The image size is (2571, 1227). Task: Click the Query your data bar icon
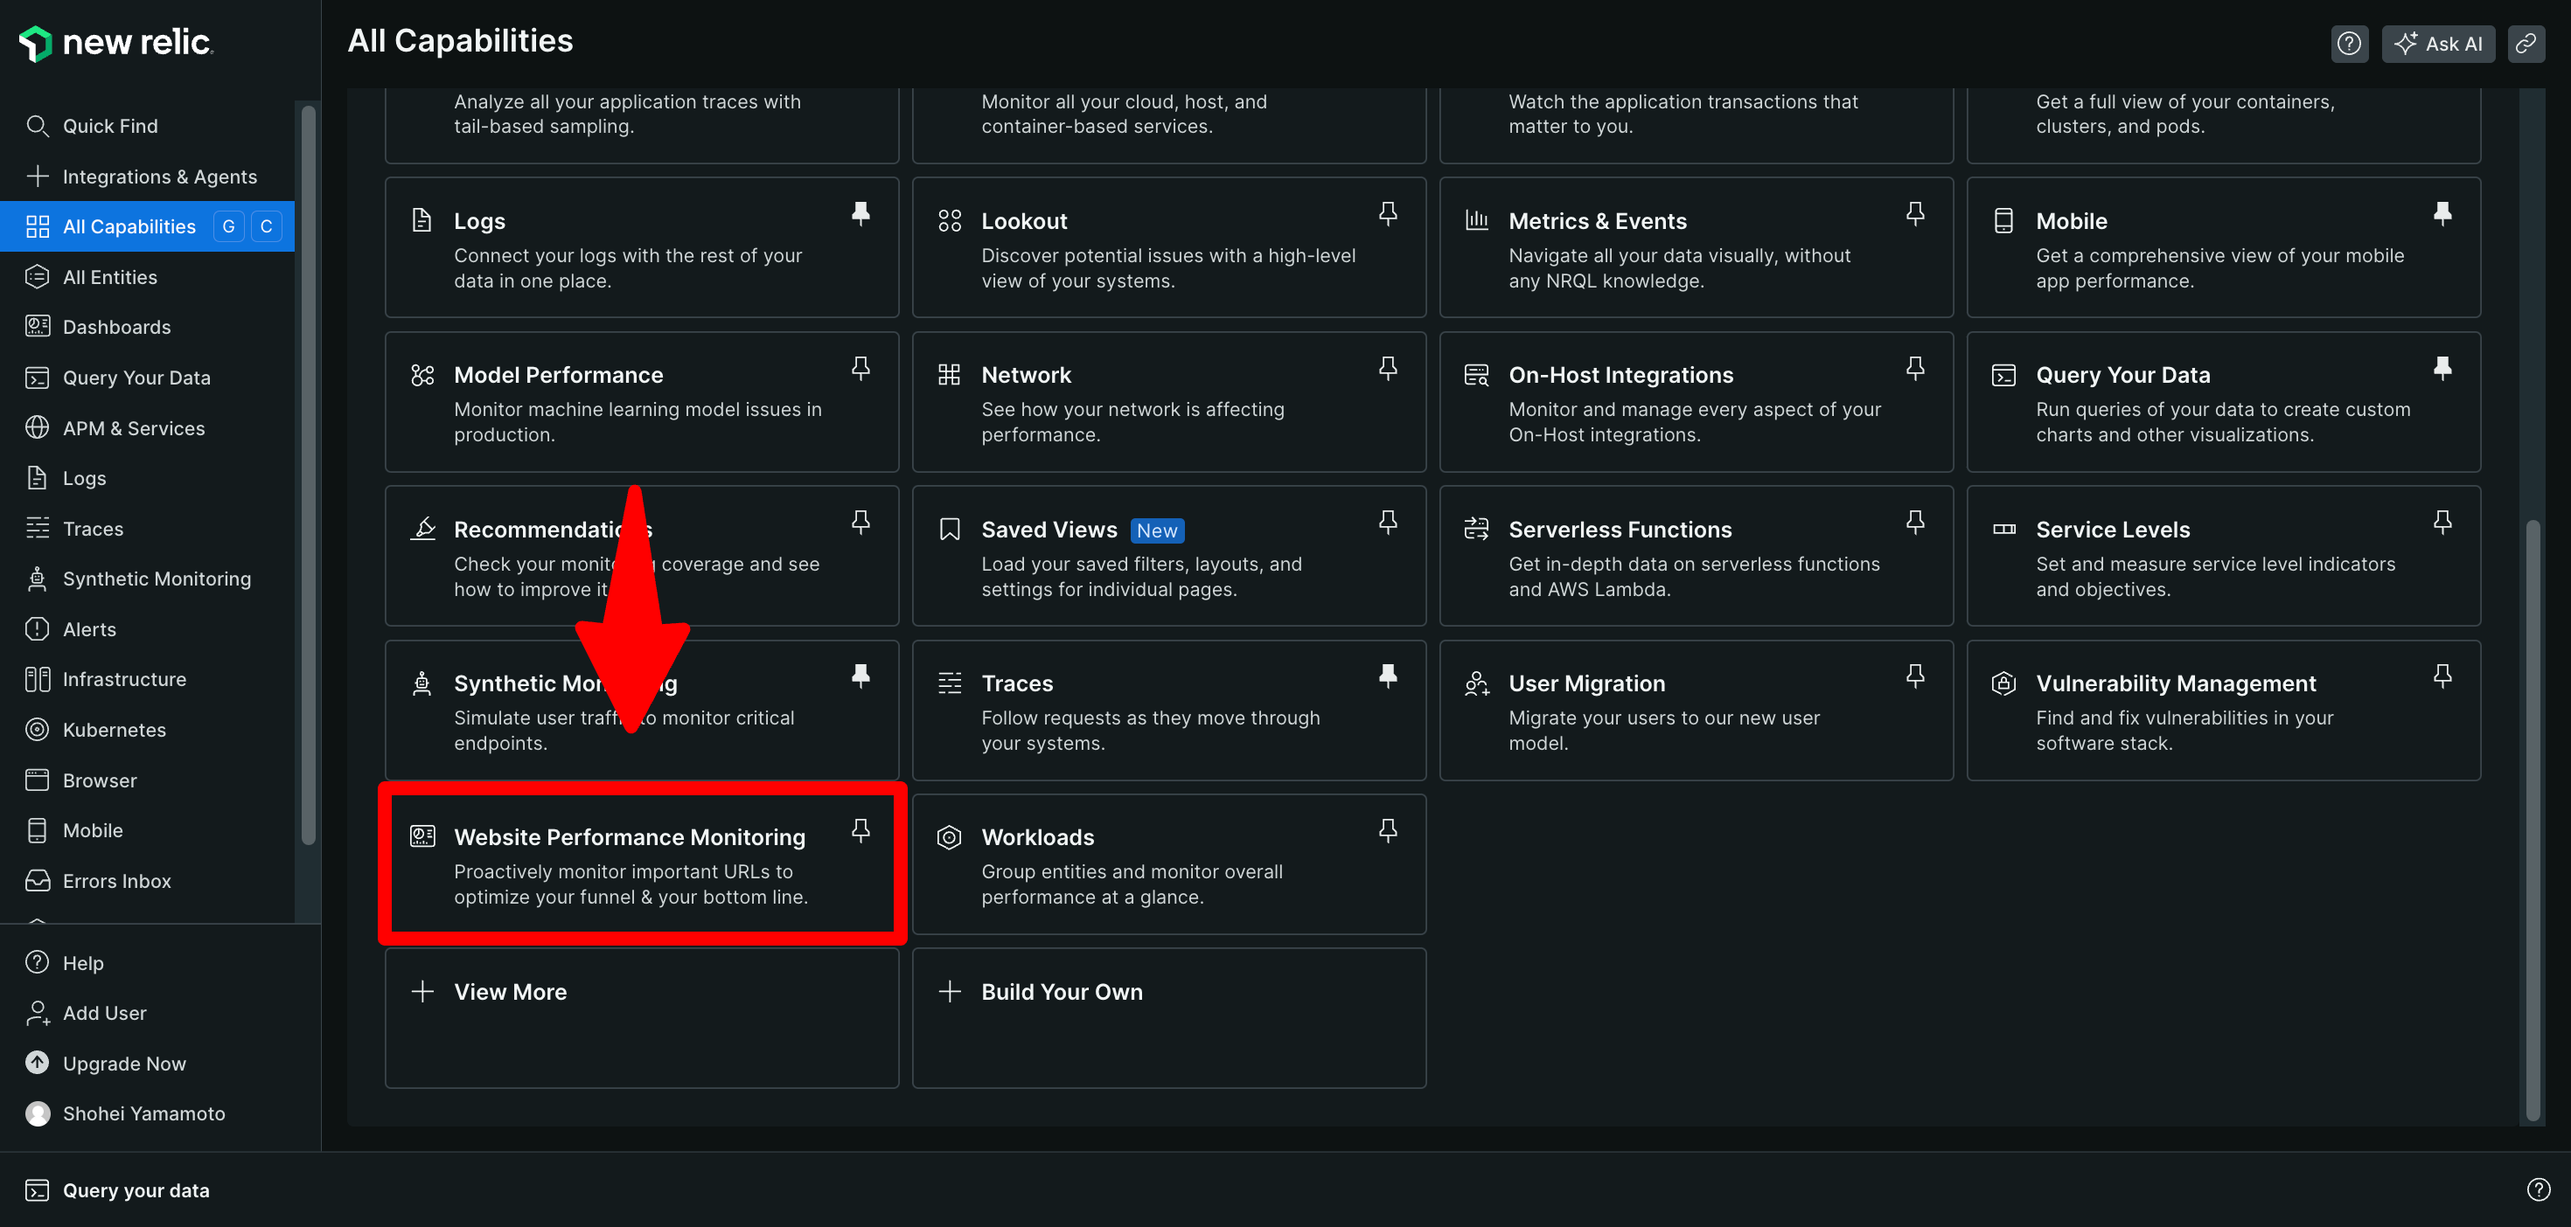[x=37, y=1190]
